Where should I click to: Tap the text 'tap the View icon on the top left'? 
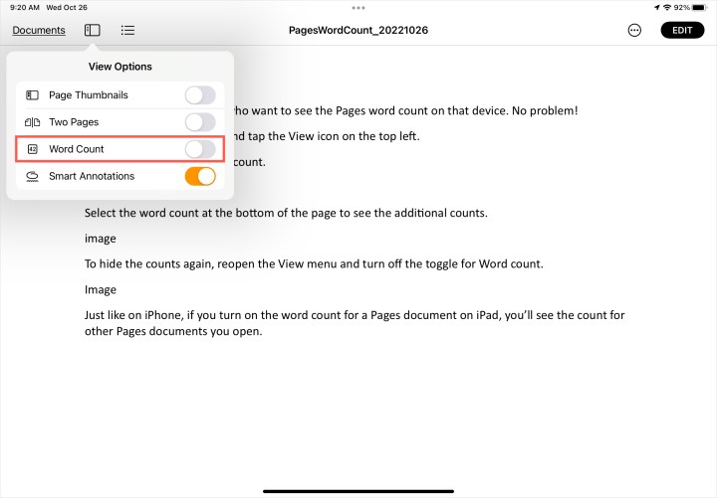coord(334,136)
